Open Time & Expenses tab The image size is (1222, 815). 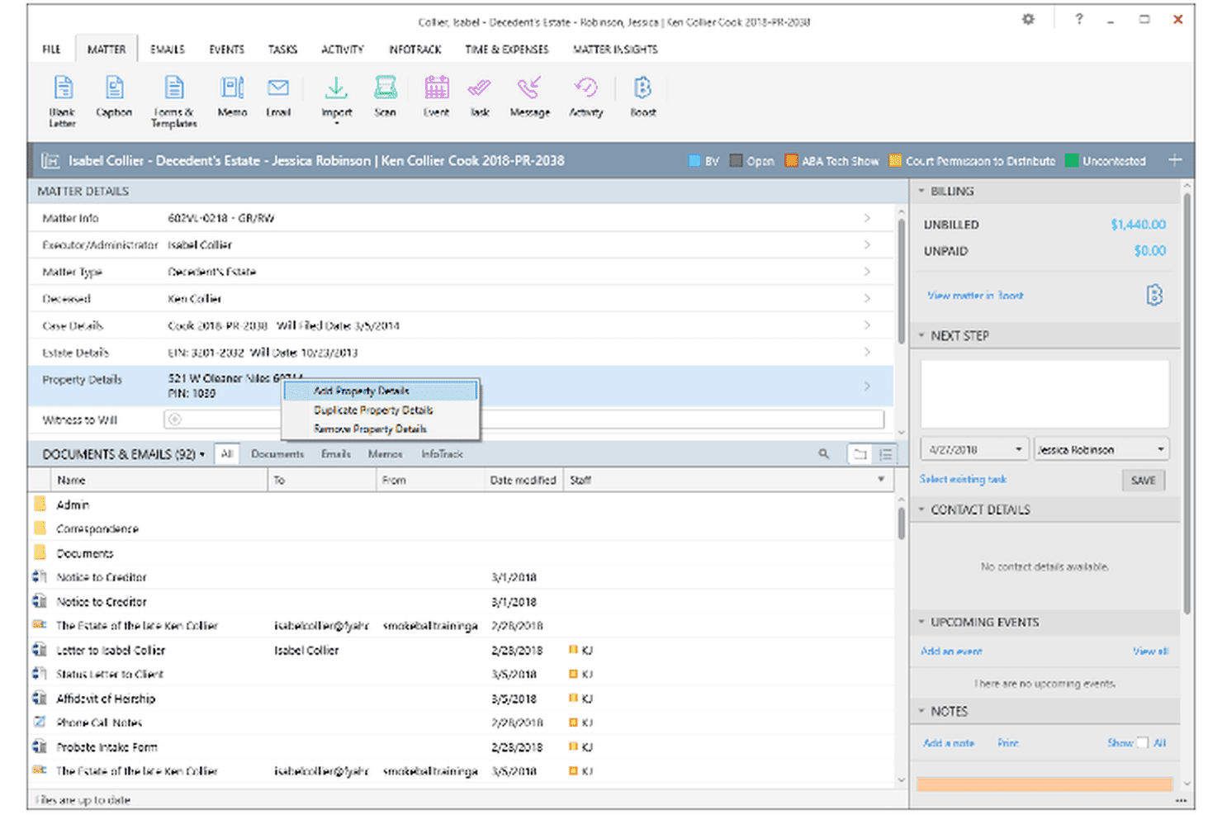[507, 50]
